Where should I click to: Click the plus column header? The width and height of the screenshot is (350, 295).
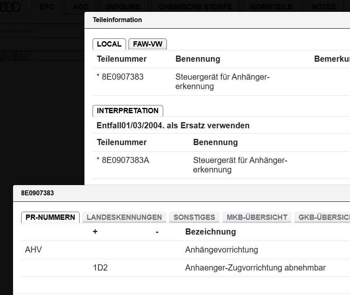pyautogui.click(x=95, y=232)
